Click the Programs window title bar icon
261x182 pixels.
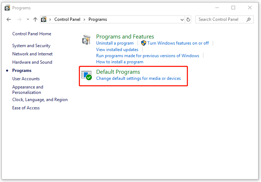pyautogui.click(x=7, y=8)
